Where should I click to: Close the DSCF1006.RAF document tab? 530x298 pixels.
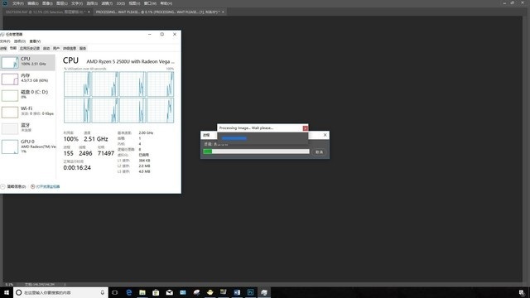[89, 12]
